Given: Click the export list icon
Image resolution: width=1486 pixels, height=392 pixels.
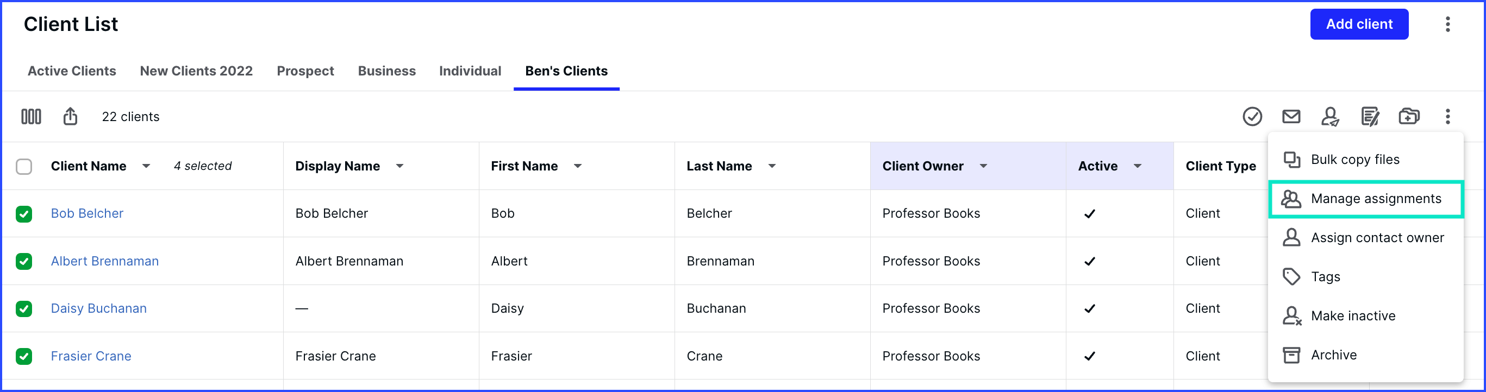Looking at the screenshot, I should [70, 116].
